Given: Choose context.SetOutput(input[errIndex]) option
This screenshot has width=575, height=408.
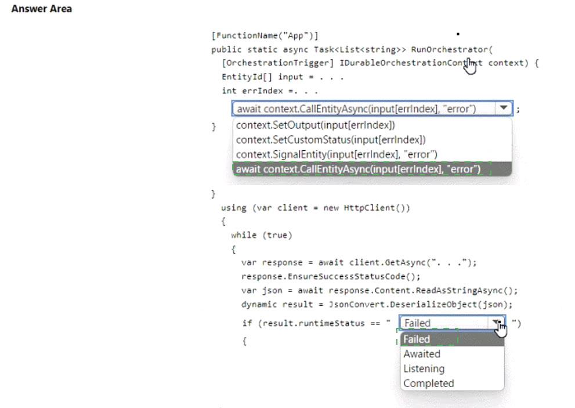Looking at the screenshot, I should click(x=316, y=125).
